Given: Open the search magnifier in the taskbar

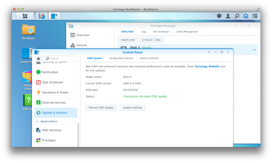Looking at the screenshot, I should [237, 16].
